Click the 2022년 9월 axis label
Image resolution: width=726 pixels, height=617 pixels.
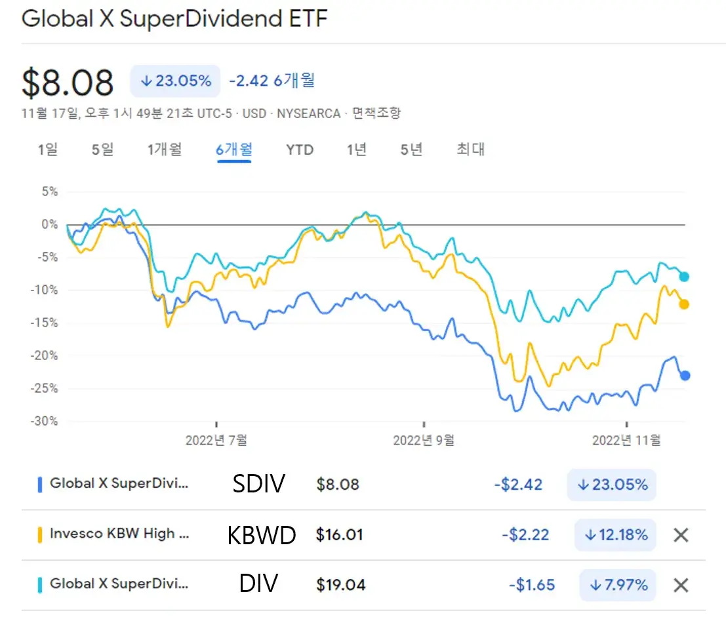[424, 440]
